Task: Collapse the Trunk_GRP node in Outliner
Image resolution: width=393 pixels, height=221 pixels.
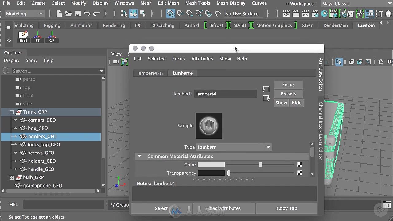Action: (11, 112)
